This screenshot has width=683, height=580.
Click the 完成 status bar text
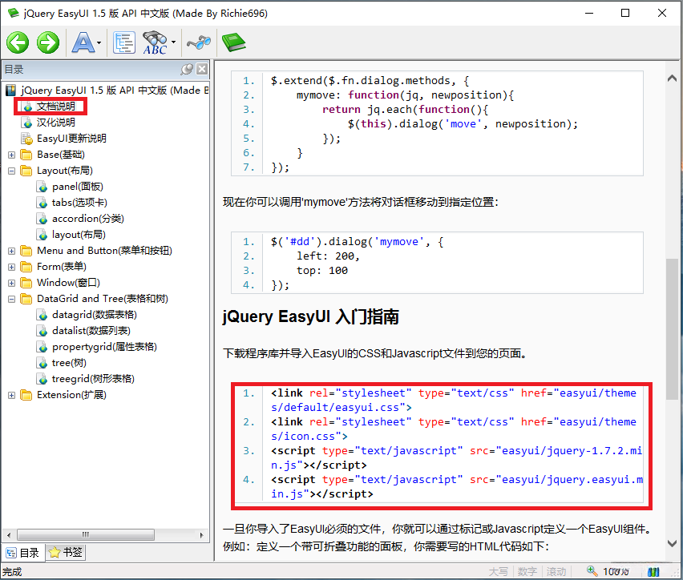pyautogui.click(x=12, y=572)
